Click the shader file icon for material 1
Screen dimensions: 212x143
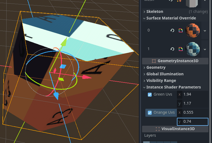180,49
